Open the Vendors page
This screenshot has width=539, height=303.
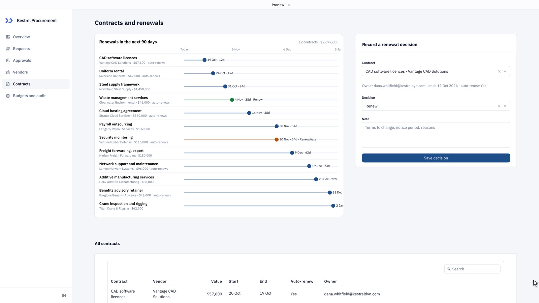pyautogui.click(x=20, y=72)
